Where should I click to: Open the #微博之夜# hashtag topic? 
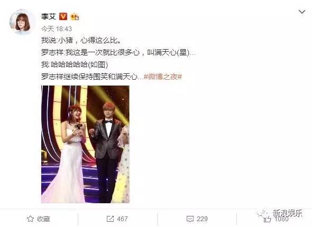[163, 77]
